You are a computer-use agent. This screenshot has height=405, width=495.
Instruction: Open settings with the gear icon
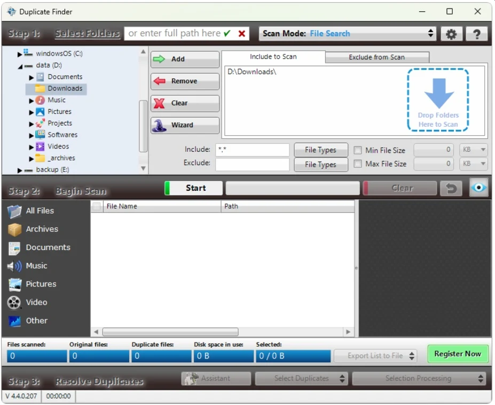click(x=451, y=34)
